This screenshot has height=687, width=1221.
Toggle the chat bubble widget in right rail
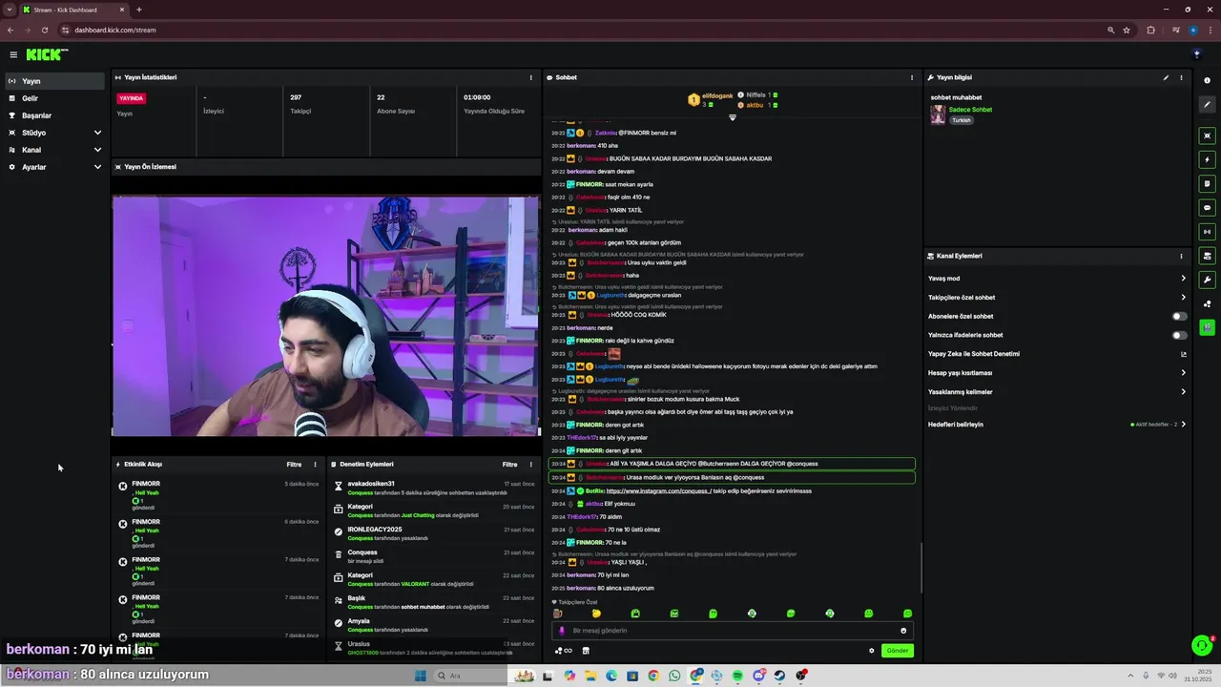1207,207
